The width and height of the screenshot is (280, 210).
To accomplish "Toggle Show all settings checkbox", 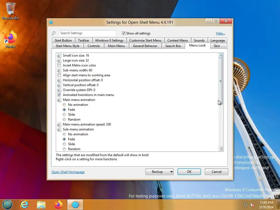I will pyautogui.click(x=124, y=33).
